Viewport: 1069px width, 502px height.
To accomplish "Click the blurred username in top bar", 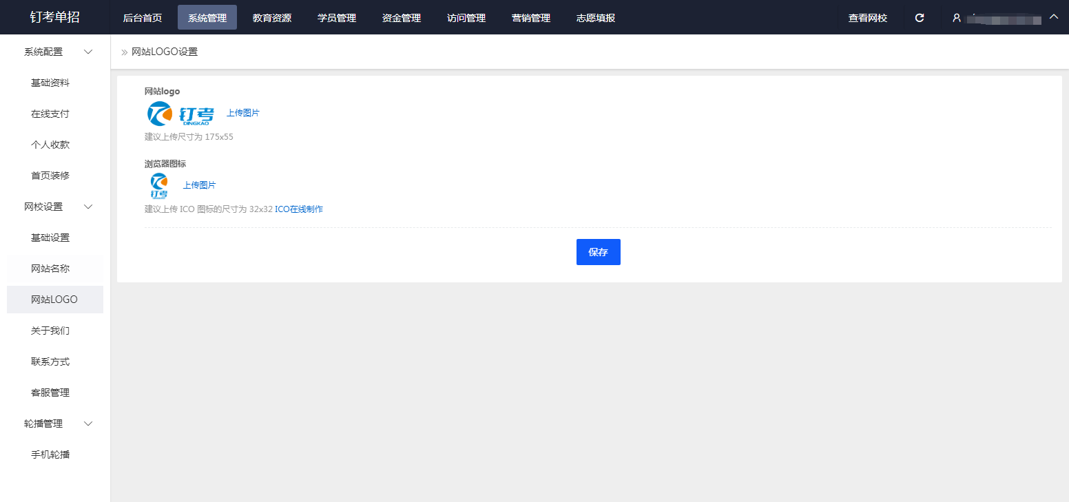I will [1003, 19].
